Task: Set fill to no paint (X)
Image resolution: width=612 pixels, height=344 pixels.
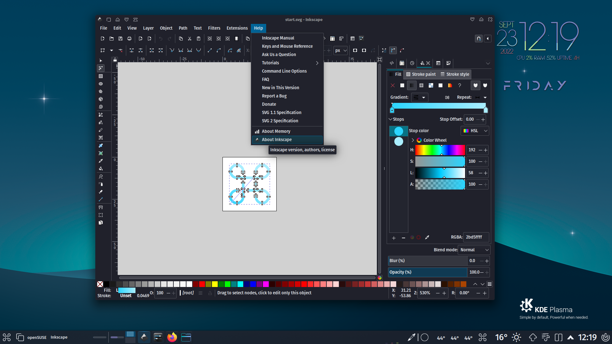Action: [x=393, y=85]
